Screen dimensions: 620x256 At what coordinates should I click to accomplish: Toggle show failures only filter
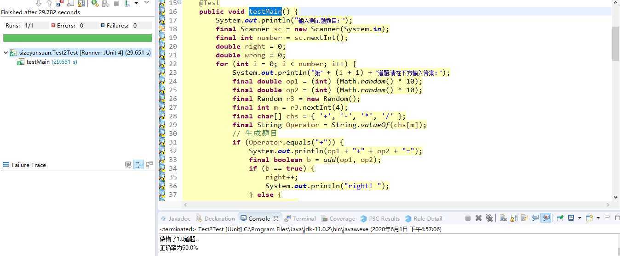pos(60,3)
